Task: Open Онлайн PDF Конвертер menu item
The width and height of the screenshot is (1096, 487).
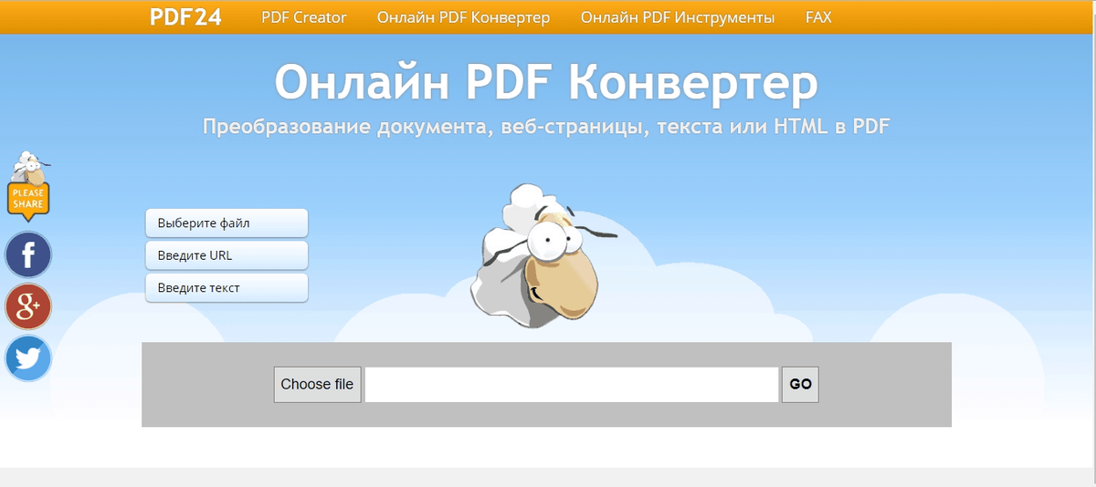Action: pyautogui.click(x=464, y=17)
